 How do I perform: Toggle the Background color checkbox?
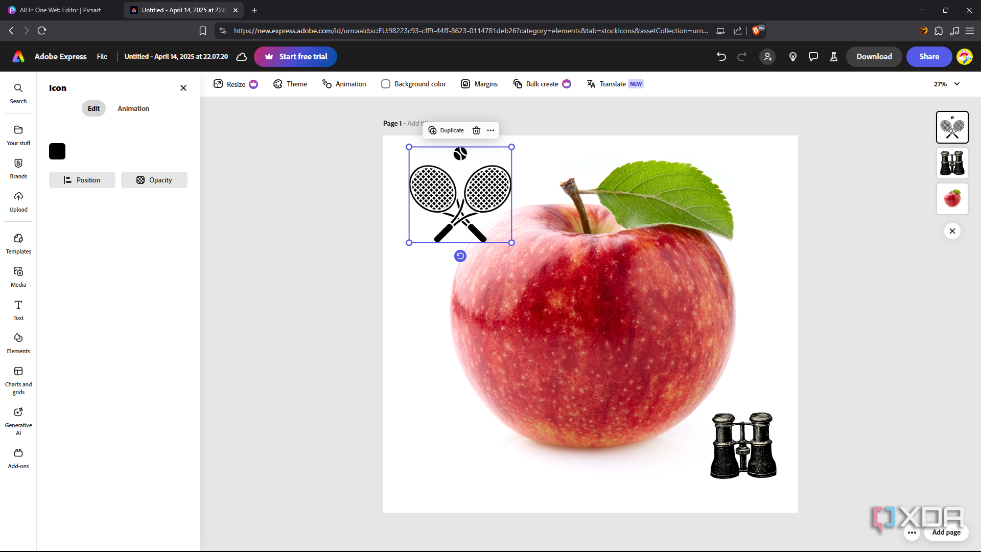pyautogui.click(x=386, y=84)
